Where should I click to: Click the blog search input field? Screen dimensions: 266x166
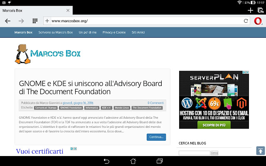195,153
